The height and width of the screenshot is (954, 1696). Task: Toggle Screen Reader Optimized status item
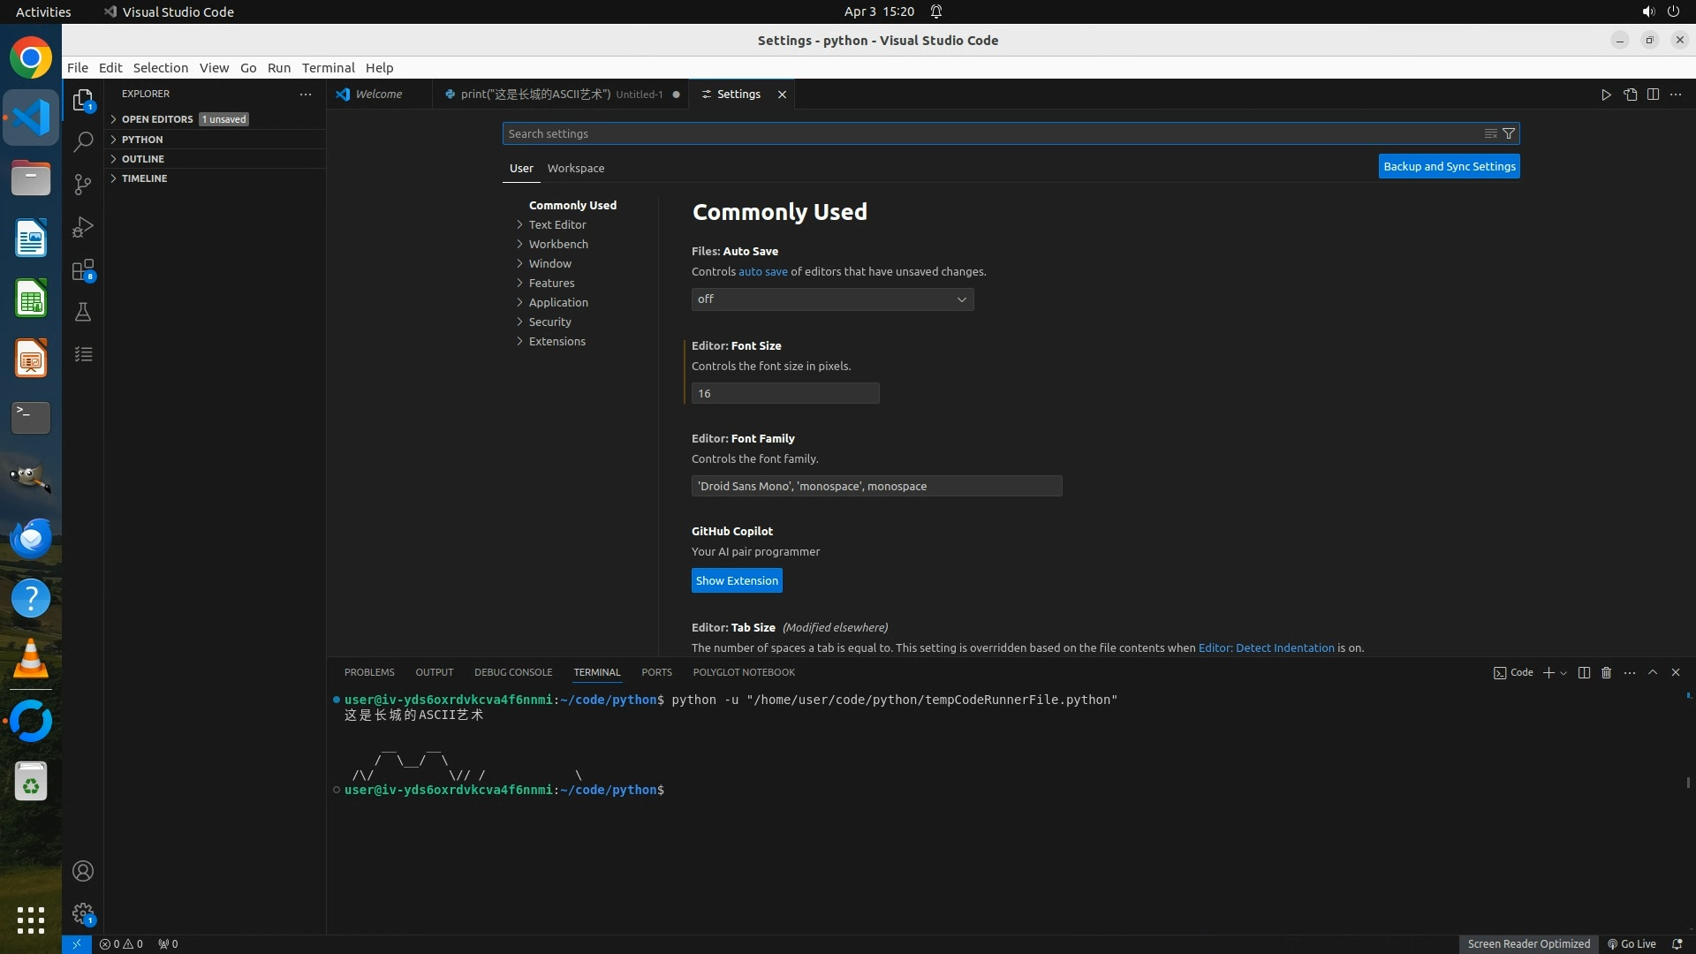coord(1528,943)
